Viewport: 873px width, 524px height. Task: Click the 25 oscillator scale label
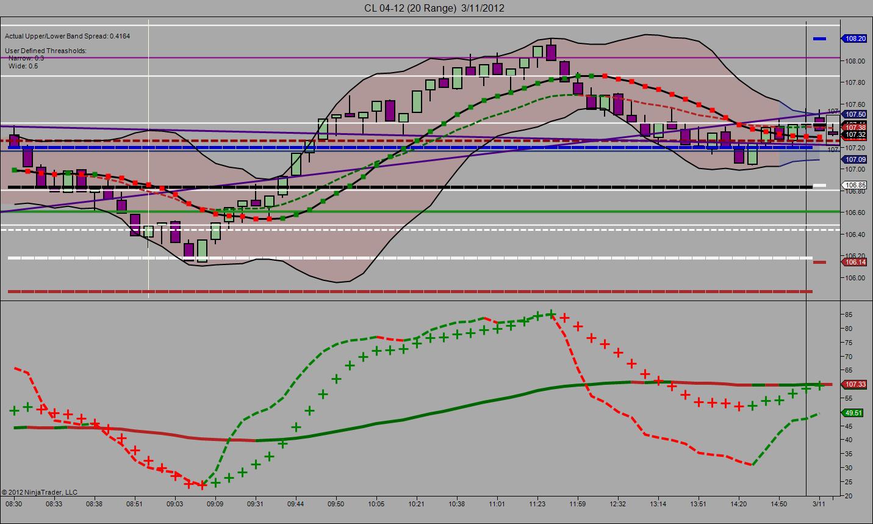[x=849, y=482]
